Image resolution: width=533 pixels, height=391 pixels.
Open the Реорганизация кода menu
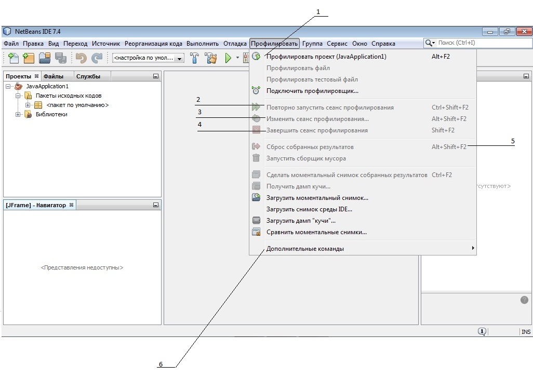(x=153, y=44)
